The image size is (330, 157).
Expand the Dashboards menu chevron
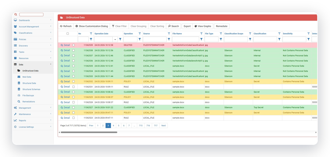click(51, 20)
